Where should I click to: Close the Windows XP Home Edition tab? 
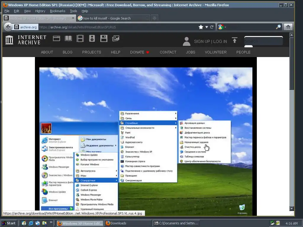point(73,18)
